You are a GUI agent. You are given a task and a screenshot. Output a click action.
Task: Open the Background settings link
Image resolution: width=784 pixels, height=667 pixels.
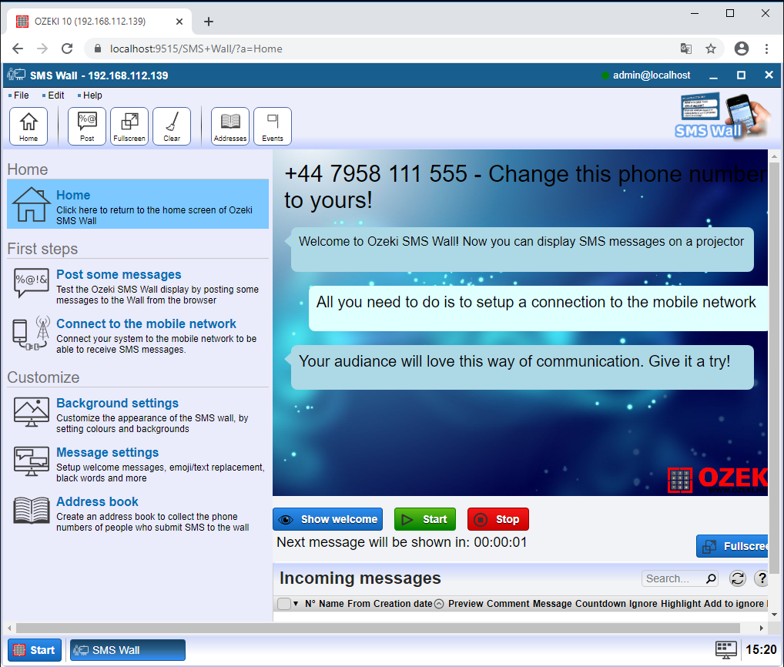(117, 403)
